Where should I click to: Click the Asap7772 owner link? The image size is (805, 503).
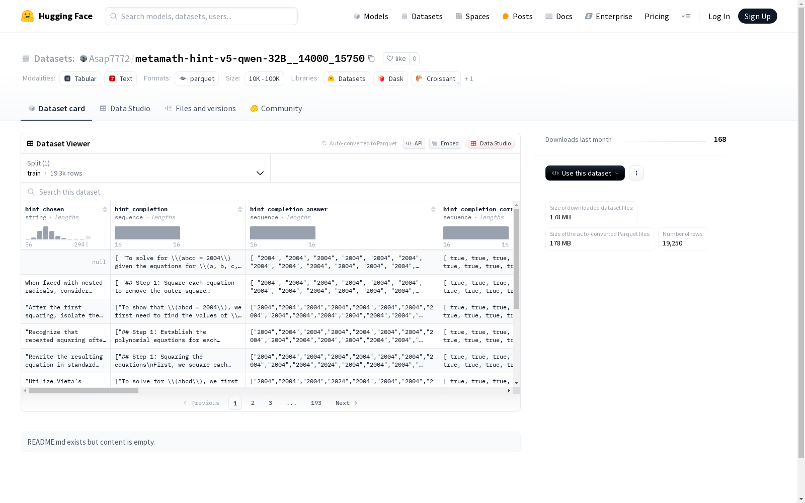click(x=109, y=58)
